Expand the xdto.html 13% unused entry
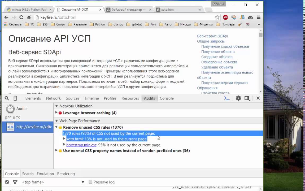The width and height of the screenshot is (305, 191). (x=64, y=139)
